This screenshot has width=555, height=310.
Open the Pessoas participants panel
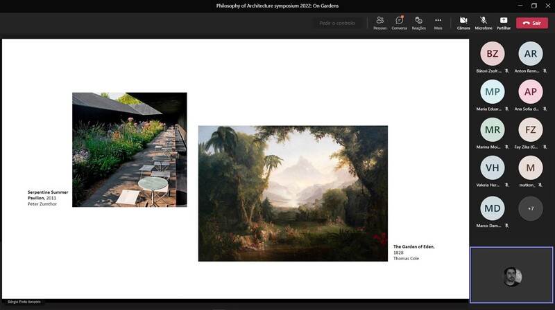coord(379,23)
